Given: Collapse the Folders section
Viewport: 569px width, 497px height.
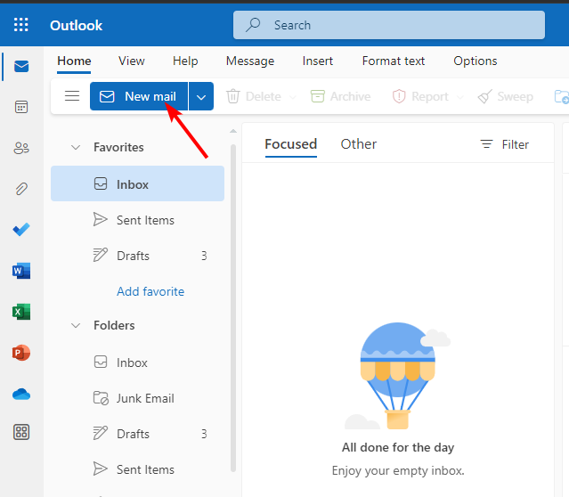Looking at the screenshot, I should pyautogui.click(x=76, y=325).
